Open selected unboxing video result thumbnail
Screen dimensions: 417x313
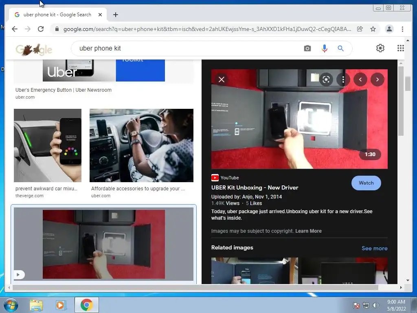click(104, 244)
